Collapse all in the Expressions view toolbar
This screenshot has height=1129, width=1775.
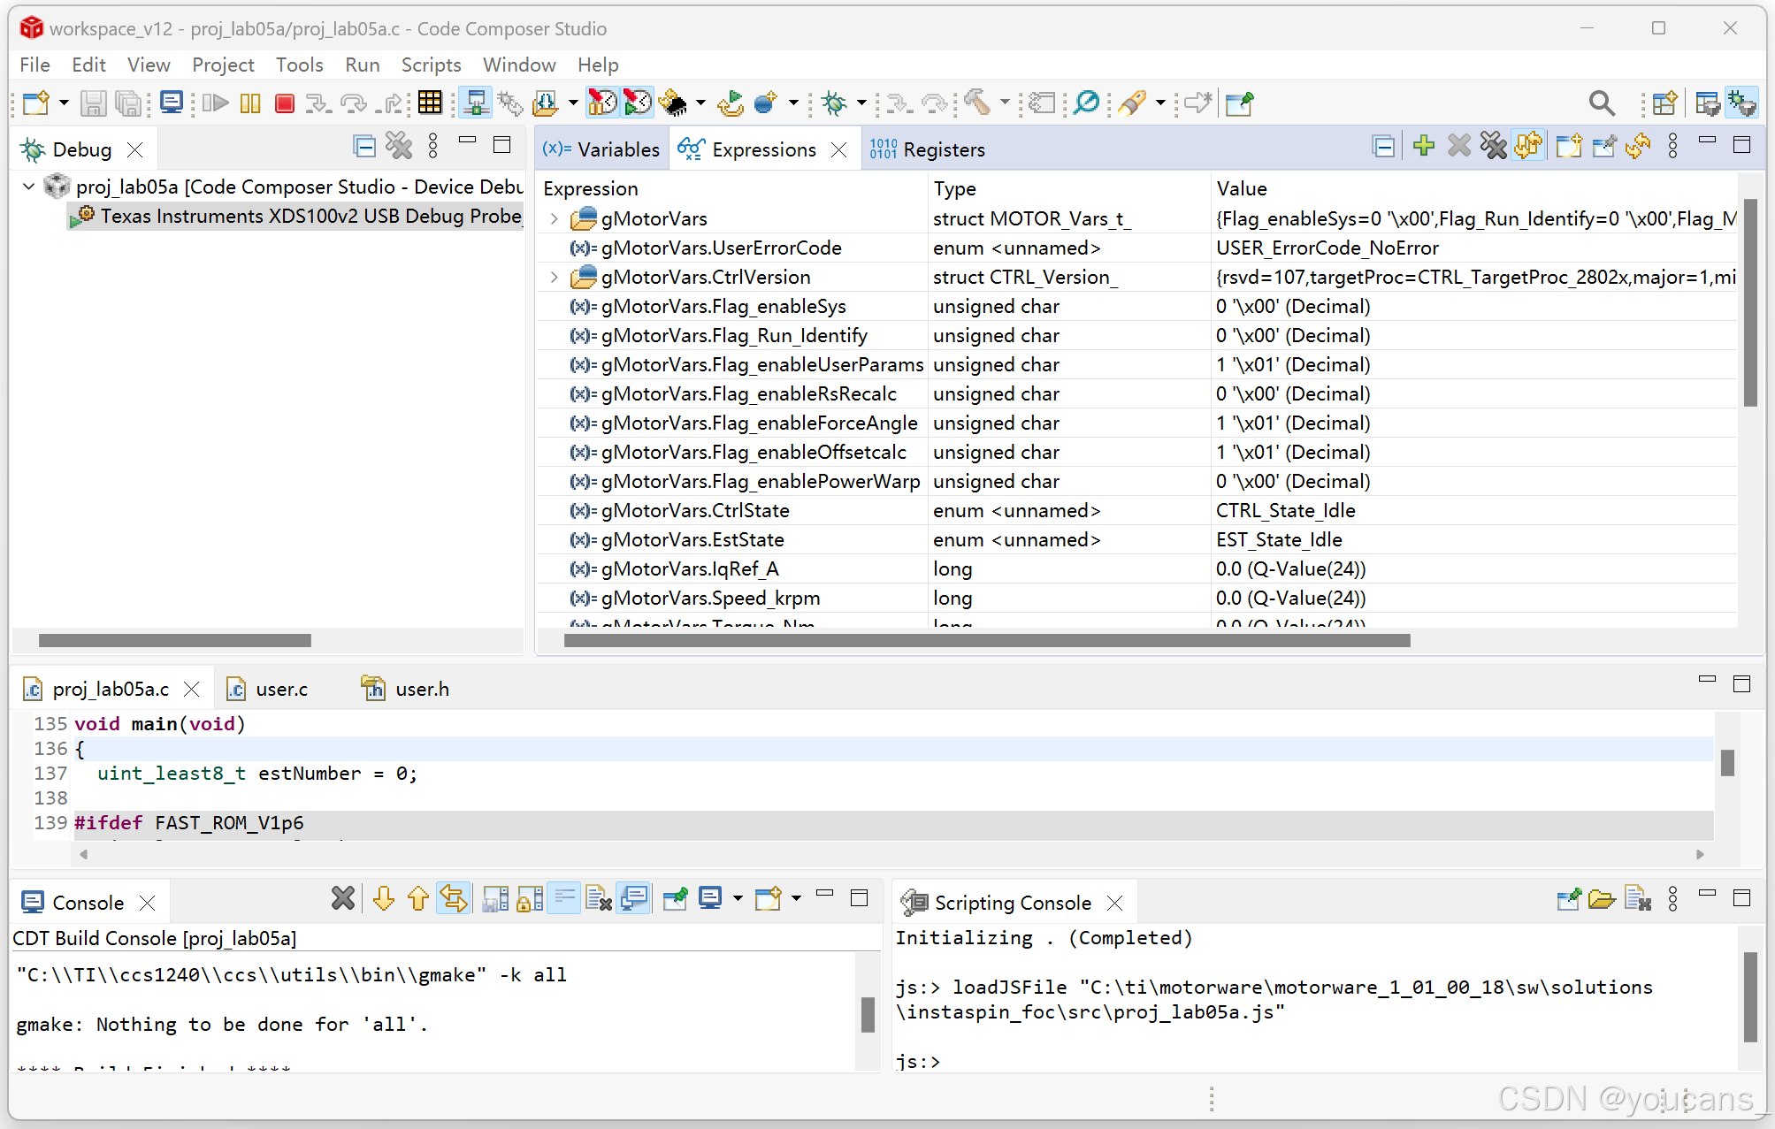pyautogui.click(x=1384, y=146)
